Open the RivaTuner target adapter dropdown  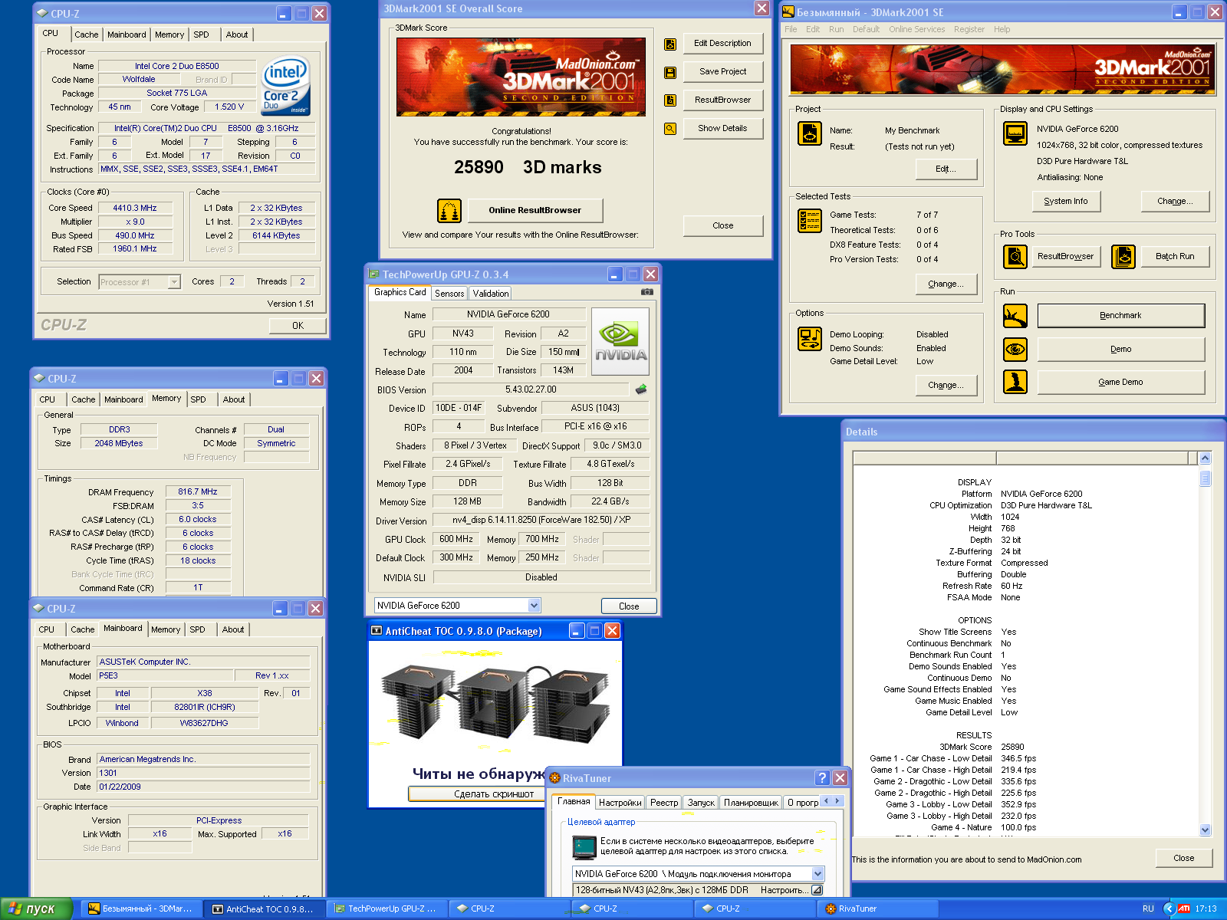pyautogui.click(x=817, y=873)
